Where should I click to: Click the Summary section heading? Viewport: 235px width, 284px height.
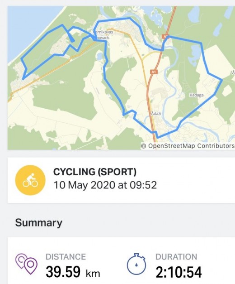click(39, 222)
